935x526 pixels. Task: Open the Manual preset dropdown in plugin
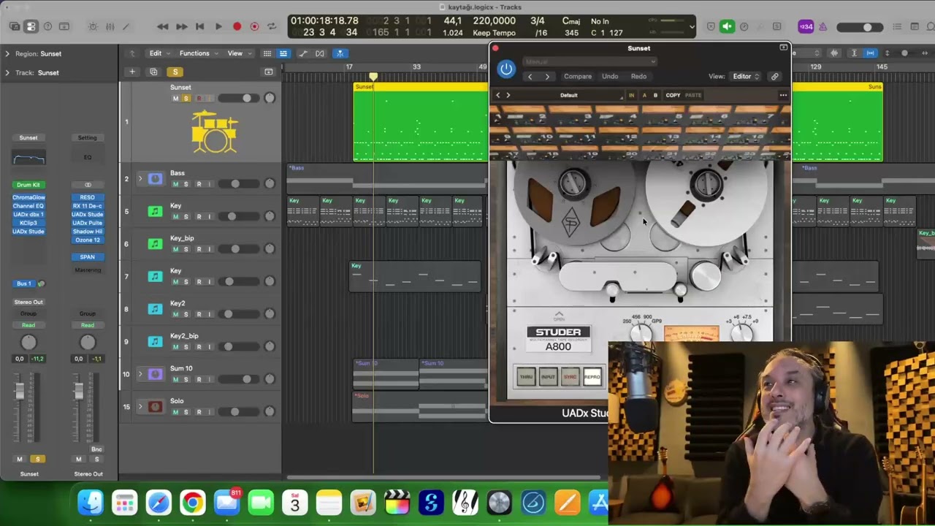[x=590, y=62]
